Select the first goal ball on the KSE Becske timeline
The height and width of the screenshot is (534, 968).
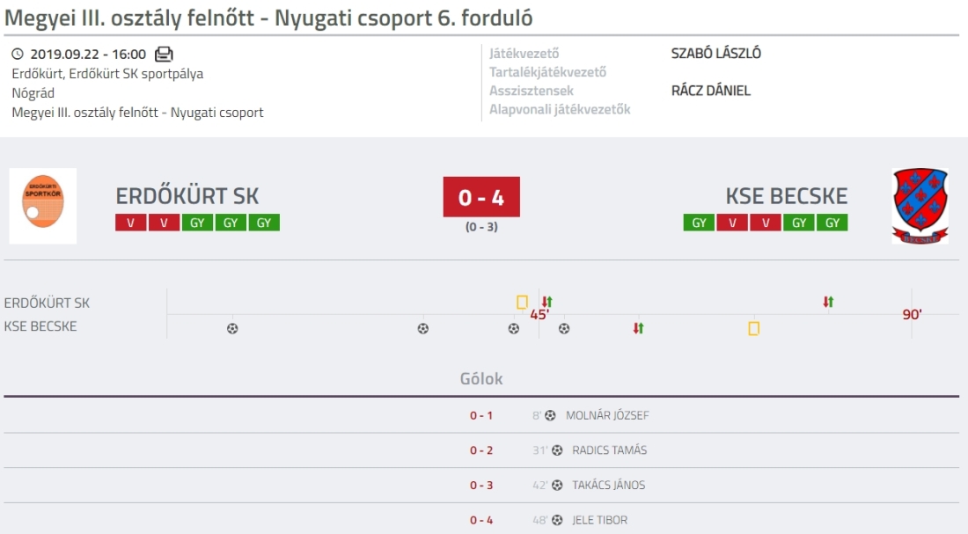[x=232, y=328]
